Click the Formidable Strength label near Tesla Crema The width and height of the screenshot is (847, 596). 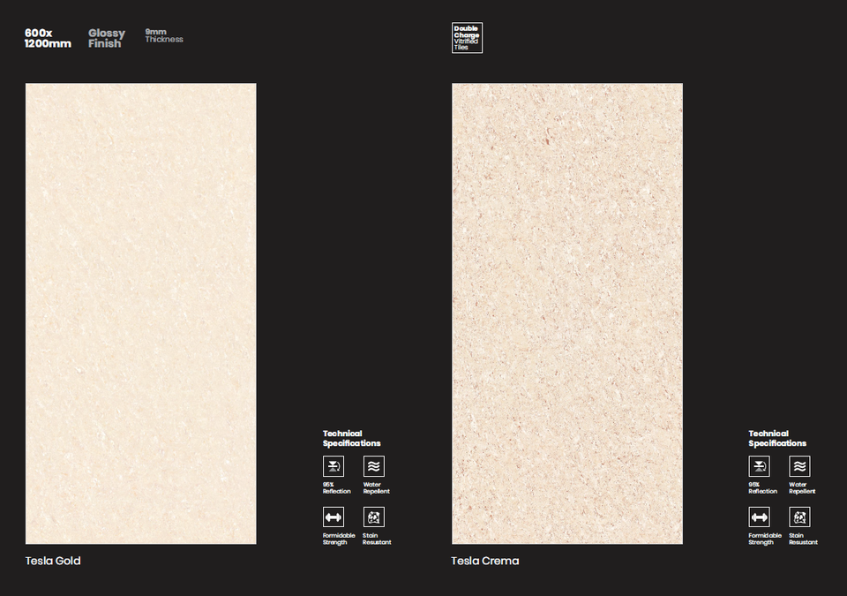click(765, 539)
